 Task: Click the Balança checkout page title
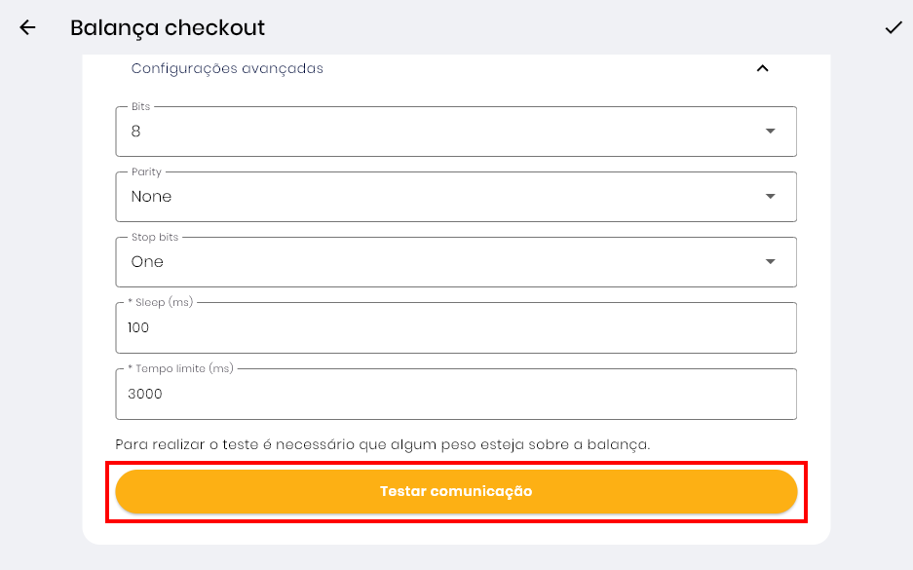point(168,27)
